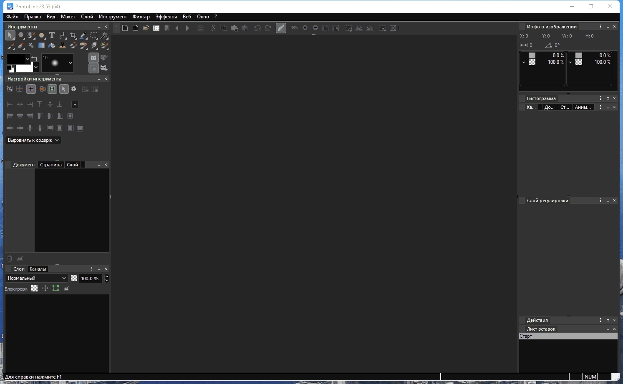Image resolution: width=623 pixels, height=384 pixels.
Task: Click the swap foreground/background colors arrow
Action: [x=35, y=58]
